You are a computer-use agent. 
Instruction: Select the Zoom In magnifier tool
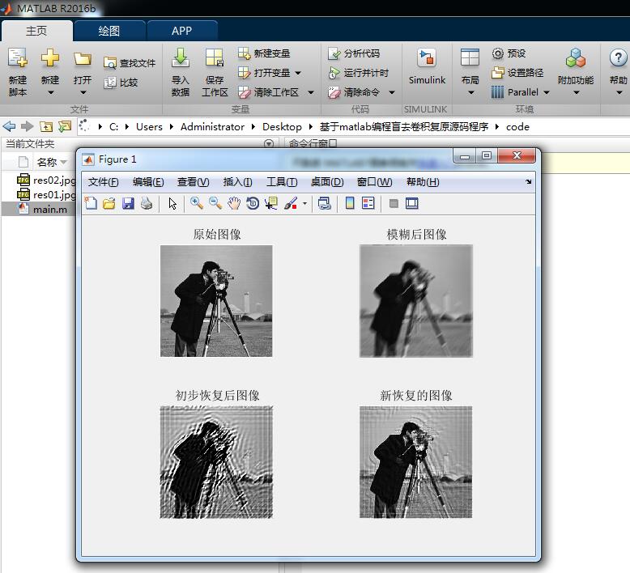coord(197,204)
